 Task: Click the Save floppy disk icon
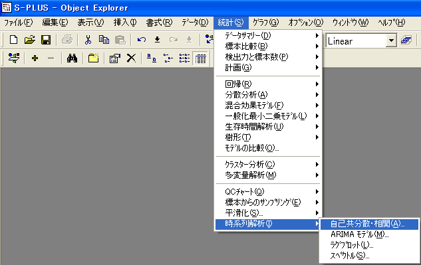(x=46, y=40)
